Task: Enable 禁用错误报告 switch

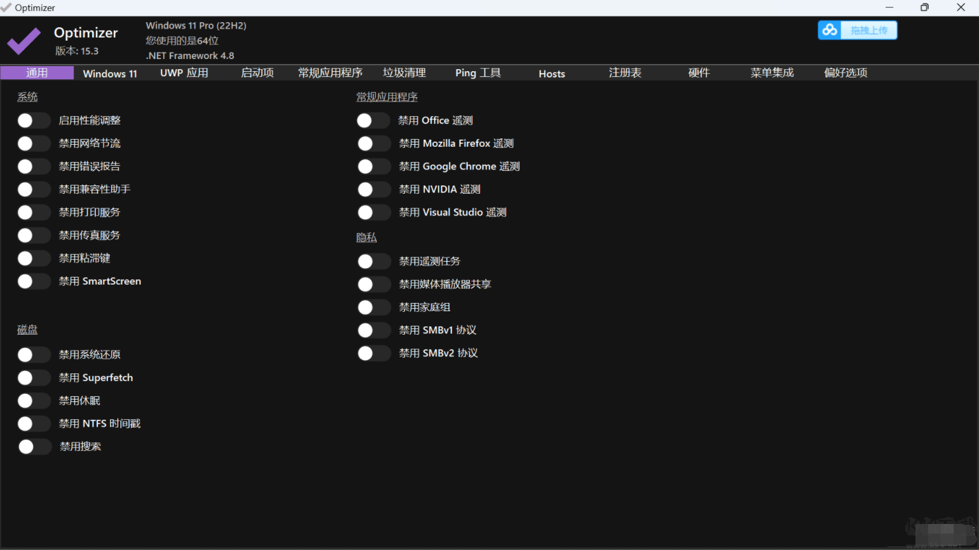Action: coord(34,166)
